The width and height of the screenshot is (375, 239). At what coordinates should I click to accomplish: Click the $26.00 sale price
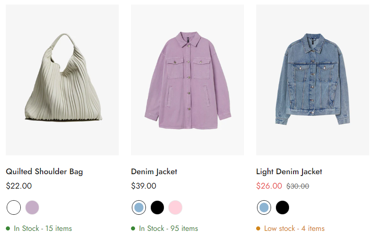269,186
